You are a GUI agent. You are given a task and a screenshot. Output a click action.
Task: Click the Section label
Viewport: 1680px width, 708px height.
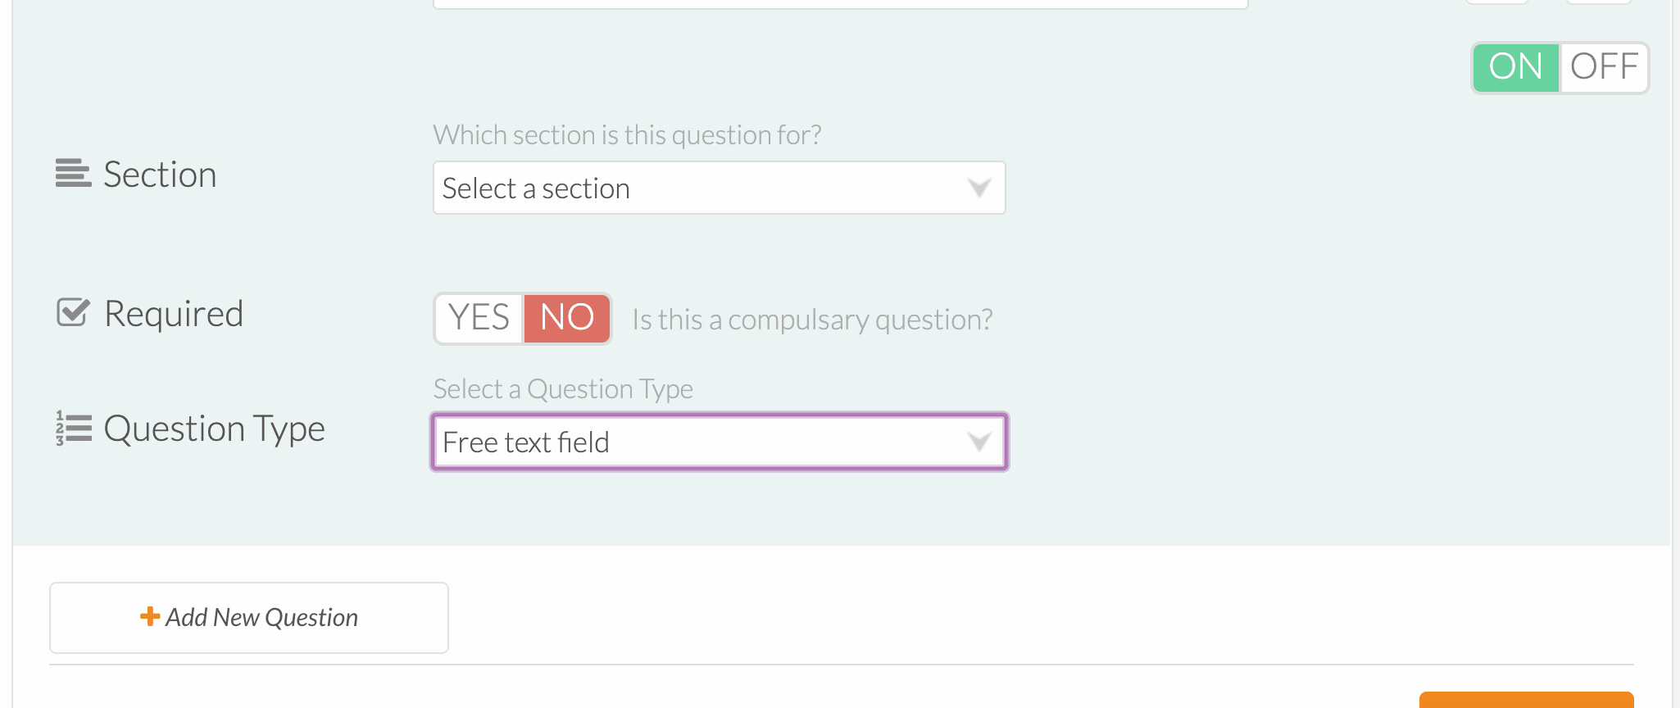pos(160,175)
